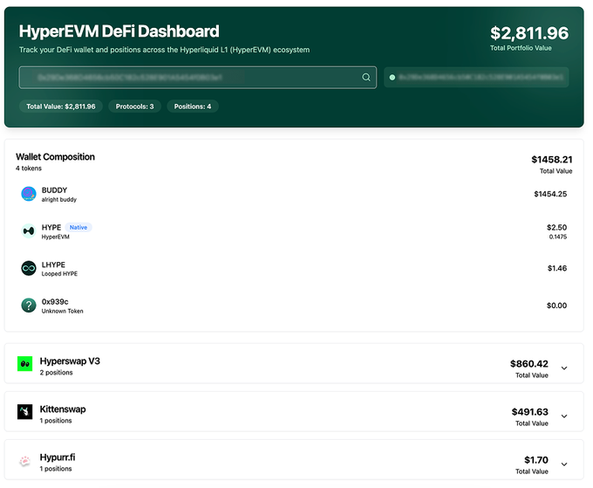Click the Looped HYPE subtitle
This screenshot has height=488, width=593.
(59, 274)
